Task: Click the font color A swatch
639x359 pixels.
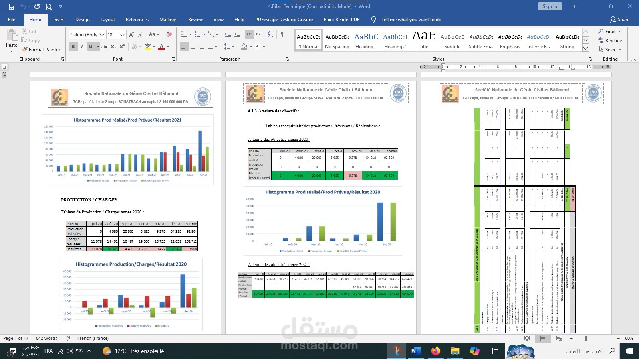Action: (161, 47)
